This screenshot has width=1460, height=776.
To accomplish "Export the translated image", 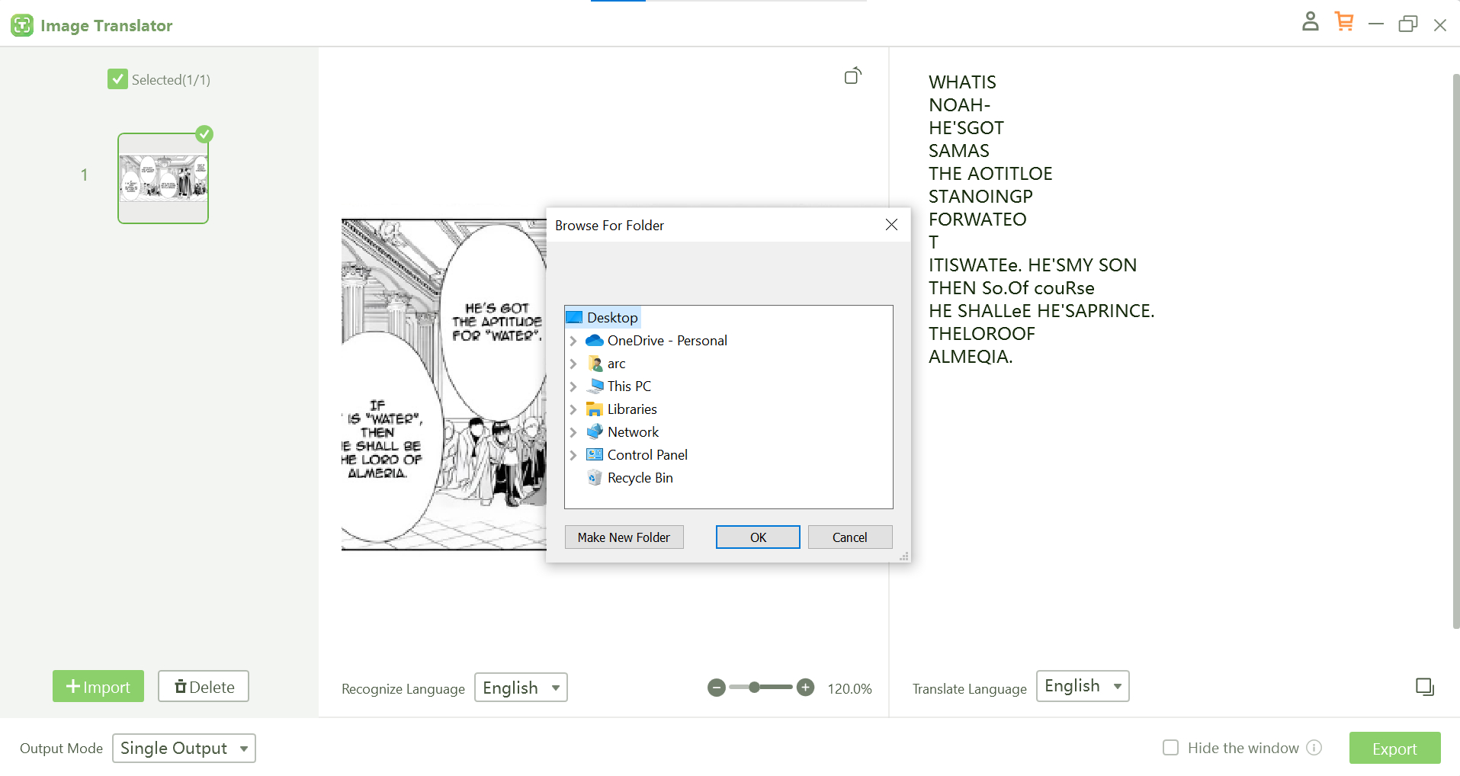I will pyautogui.click(x=1394, y=748).
